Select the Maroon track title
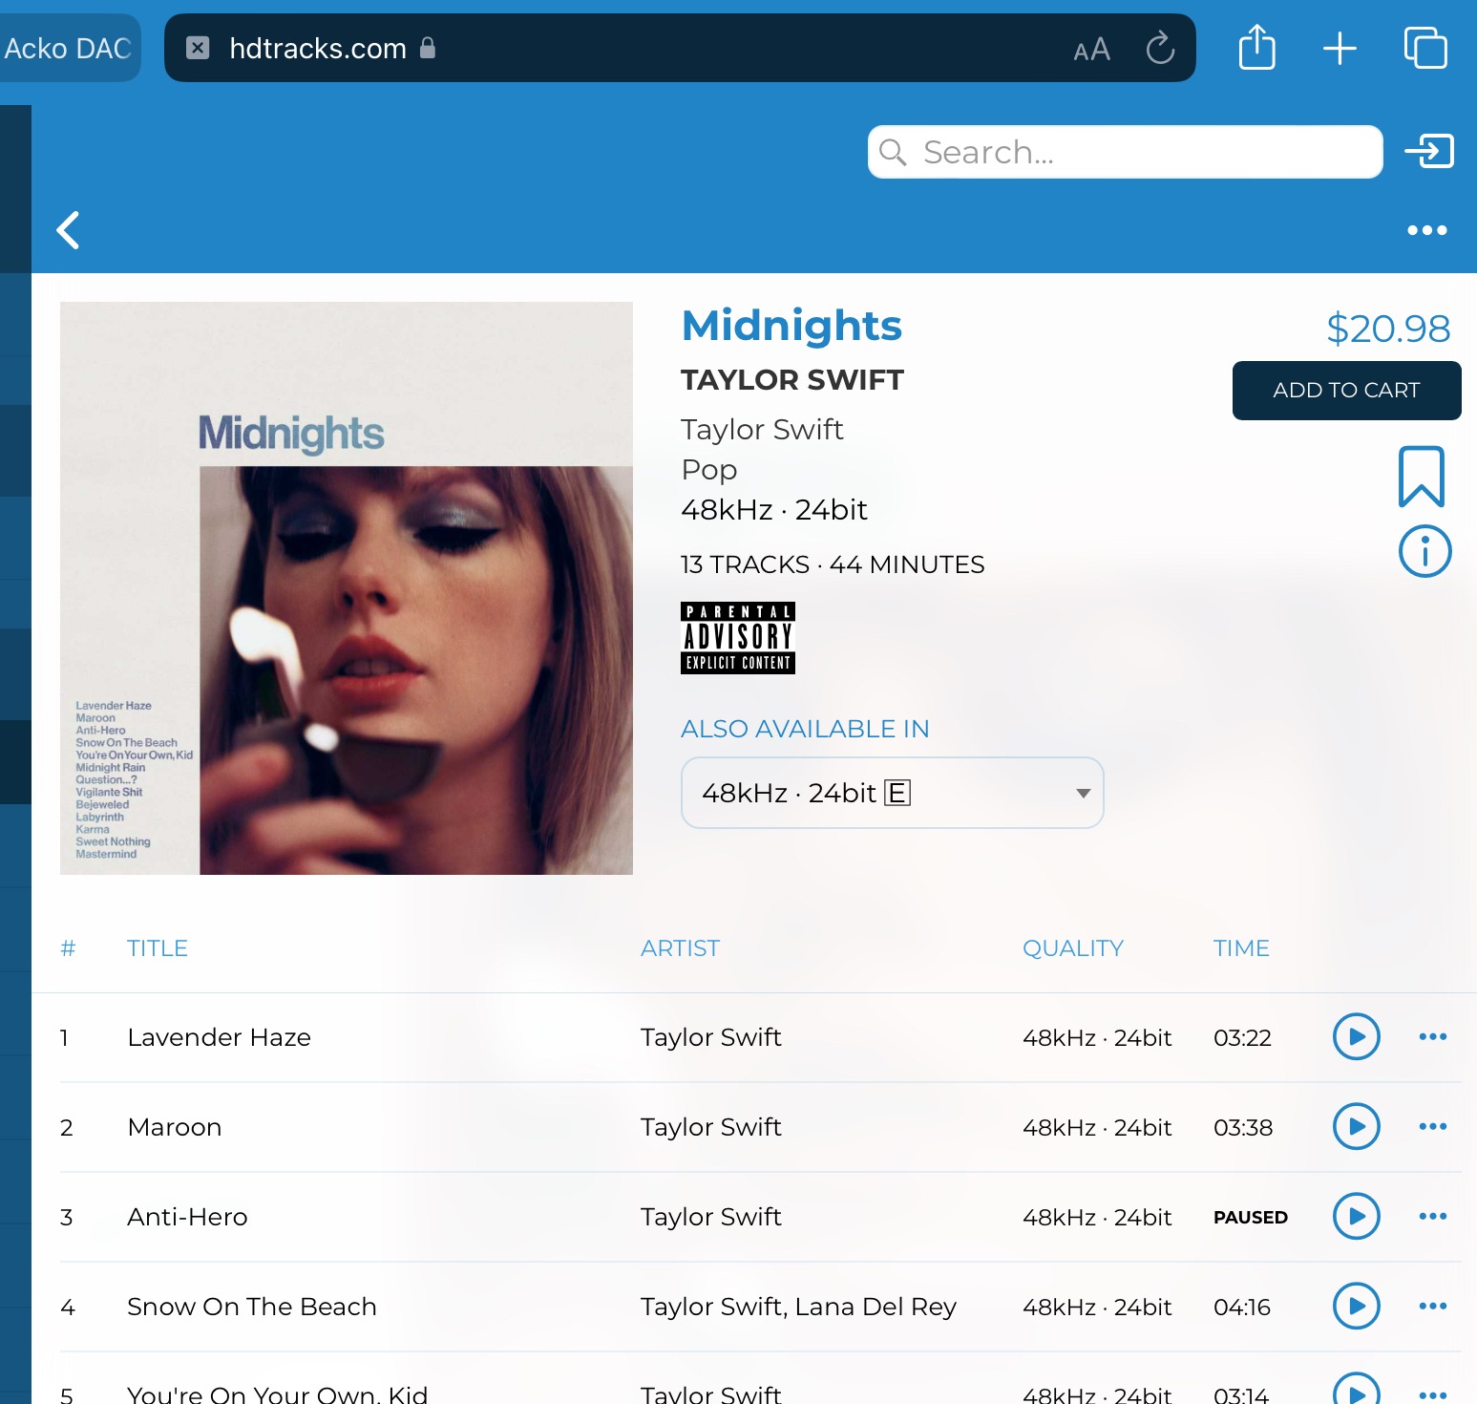This screenshot has width=1477, height=1404. coord(174,1127)
